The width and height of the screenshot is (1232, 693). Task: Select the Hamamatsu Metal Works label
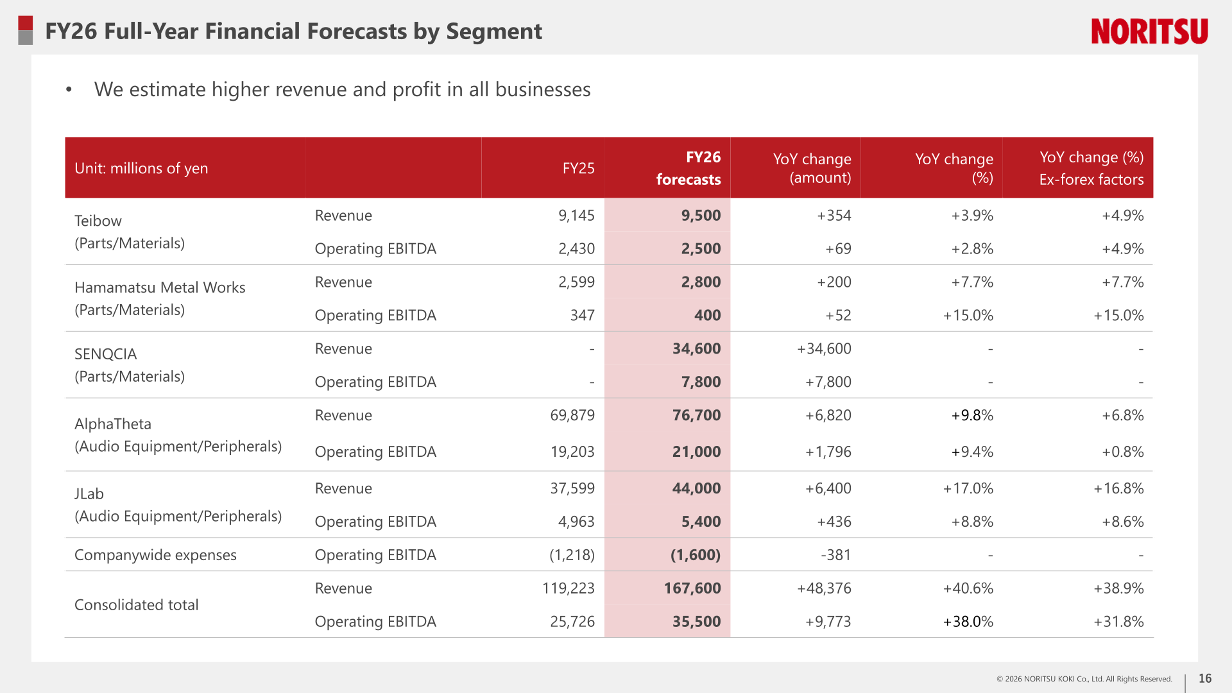160,298
